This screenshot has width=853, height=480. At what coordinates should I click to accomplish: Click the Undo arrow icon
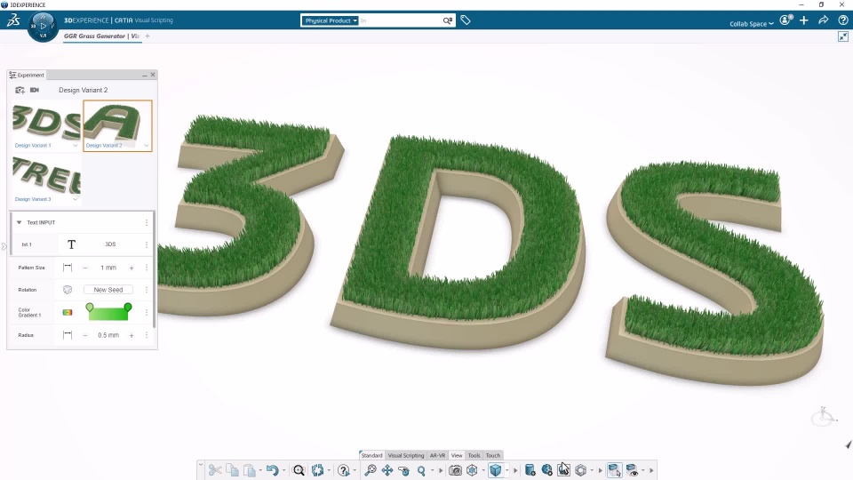pos(272,470)
